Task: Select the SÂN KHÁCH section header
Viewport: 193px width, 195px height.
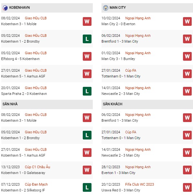Action: (x=147, y=104)
